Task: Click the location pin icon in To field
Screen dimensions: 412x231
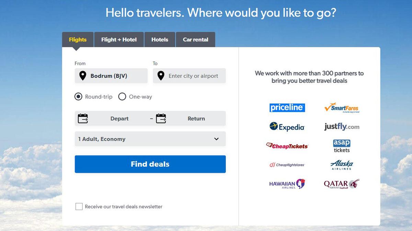Action: 161,76
